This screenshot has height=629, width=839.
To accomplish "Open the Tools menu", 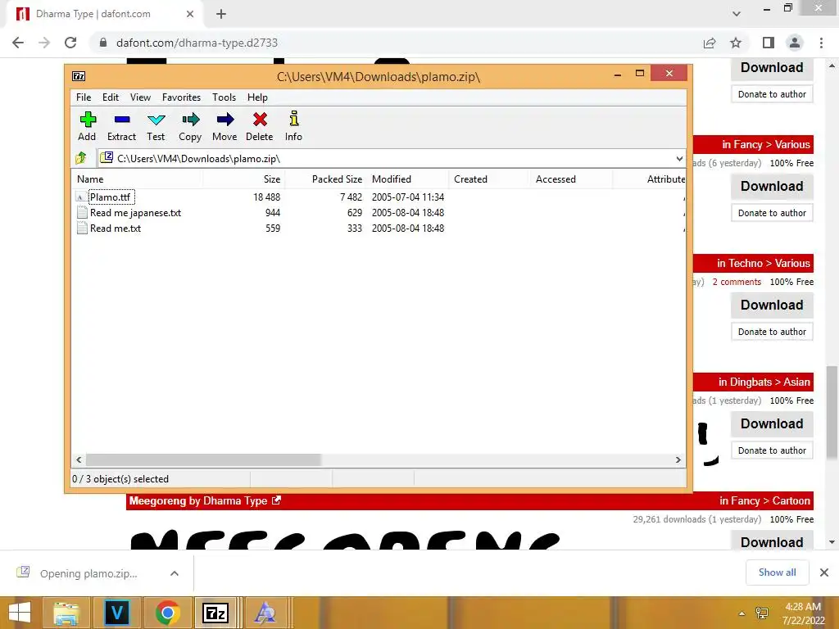I will (x=224, y=97).
